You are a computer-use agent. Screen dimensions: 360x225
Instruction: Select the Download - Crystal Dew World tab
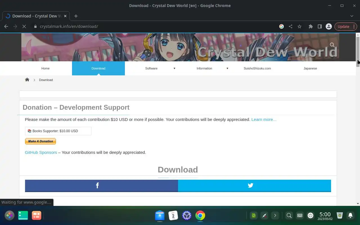point(36,16)
